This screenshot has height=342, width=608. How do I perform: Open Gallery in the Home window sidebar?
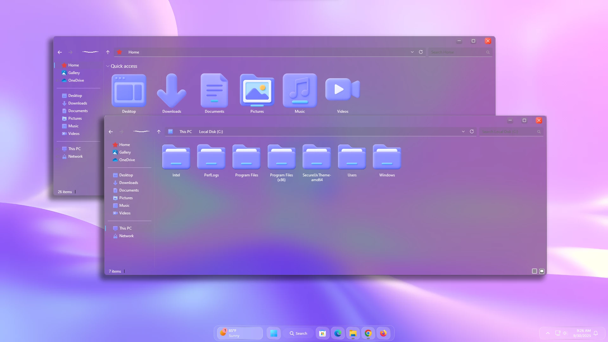point(74,73)
